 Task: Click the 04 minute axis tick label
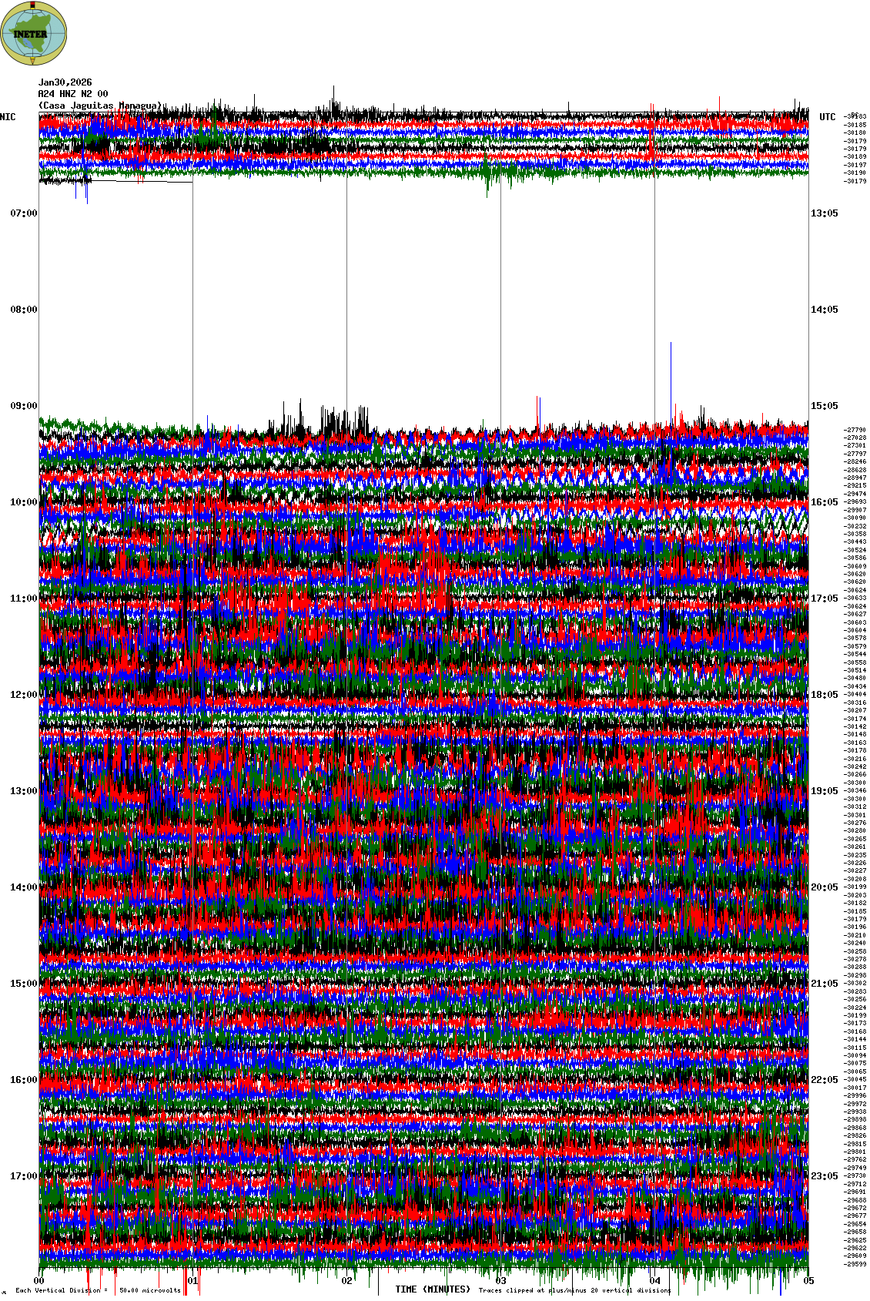coord(655,1282)
